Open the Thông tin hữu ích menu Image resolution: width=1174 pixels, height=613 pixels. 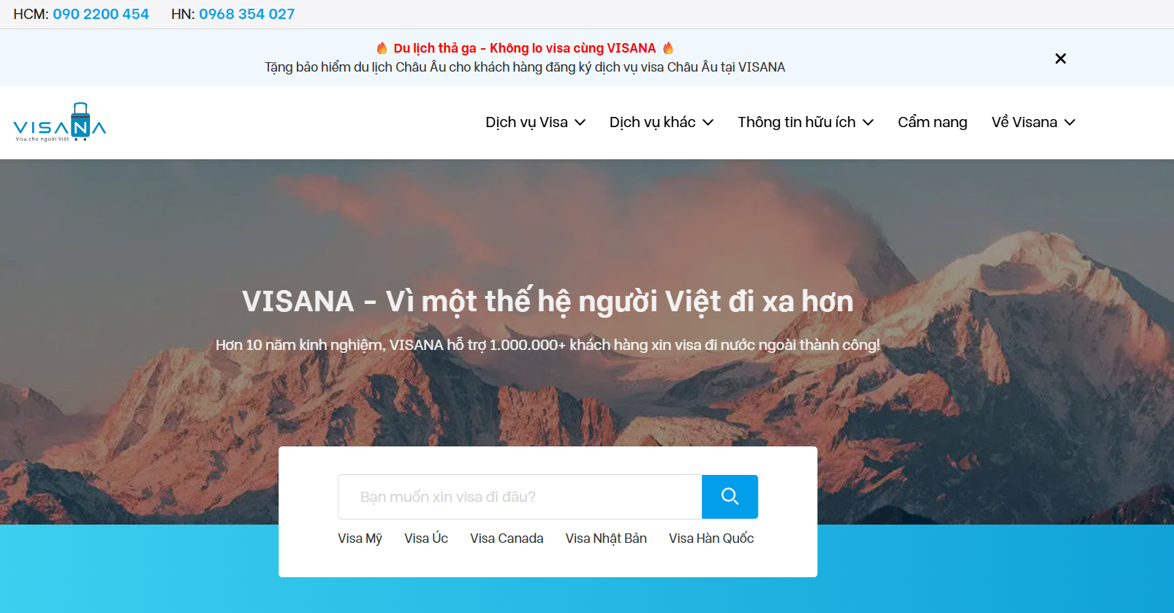(796, 122)
